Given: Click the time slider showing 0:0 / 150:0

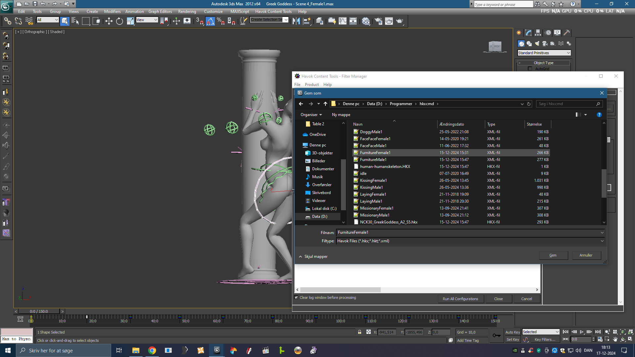Looking at the screenshot, I should pos(39,311).
